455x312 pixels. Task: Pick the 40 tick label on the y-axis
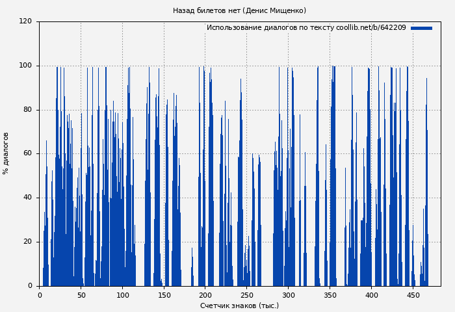(x=27, y=198)
